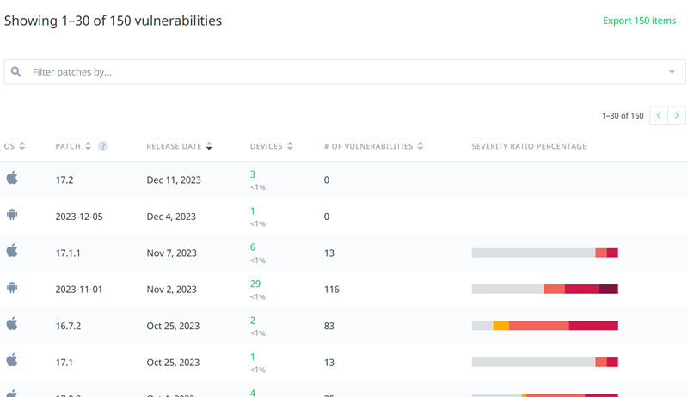
Task: Click release date 'Nov 7, 2023'
Action: click(171, 253)
